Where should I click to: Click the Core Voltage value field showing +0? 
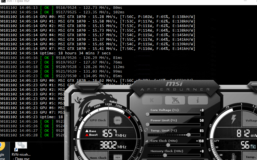tap(202, 110)
